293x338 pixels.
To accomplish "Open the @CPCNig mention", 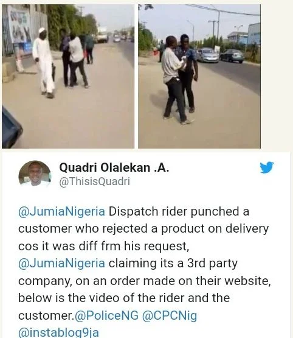I will click(x=170, y=316).
